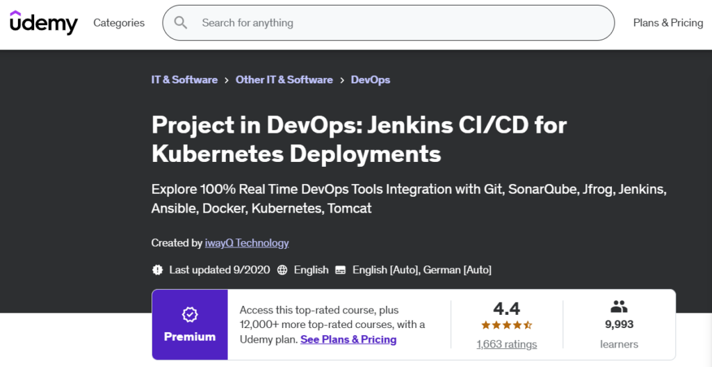This screenshot has height=367, width=712.
Task: Click the Premium badge checkmark icon
Action: pyautogui.click(x=189, y=314)
